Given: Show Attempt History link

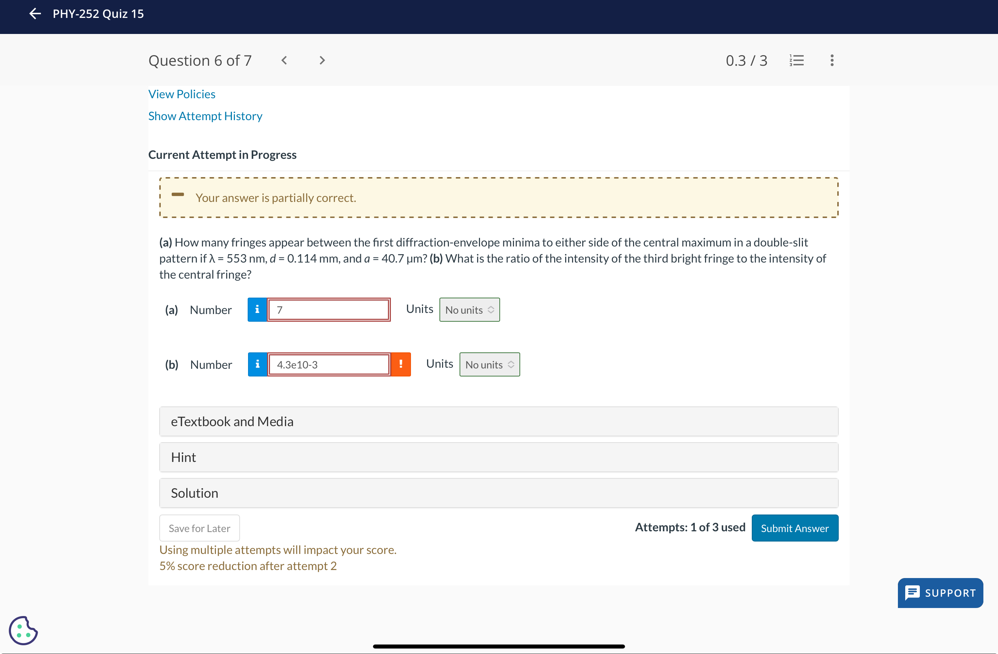Looking at the screenshot, I should click(205, 116).
